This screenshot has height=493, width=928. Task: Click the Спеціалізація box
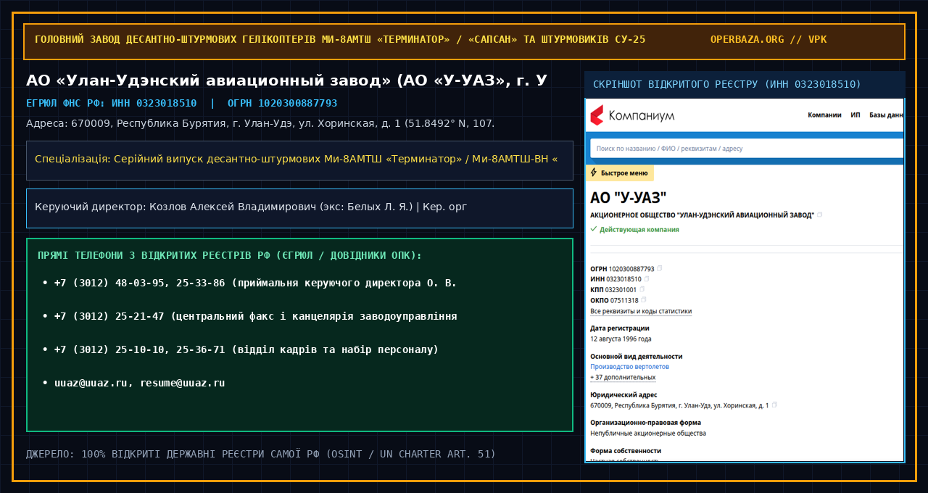click(299, 160)
